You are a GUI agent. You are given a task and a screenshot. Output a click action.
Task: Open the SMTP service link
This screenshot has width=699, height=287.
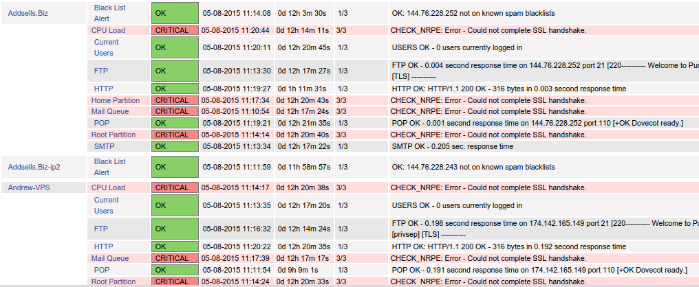click(x=104, y=146)
